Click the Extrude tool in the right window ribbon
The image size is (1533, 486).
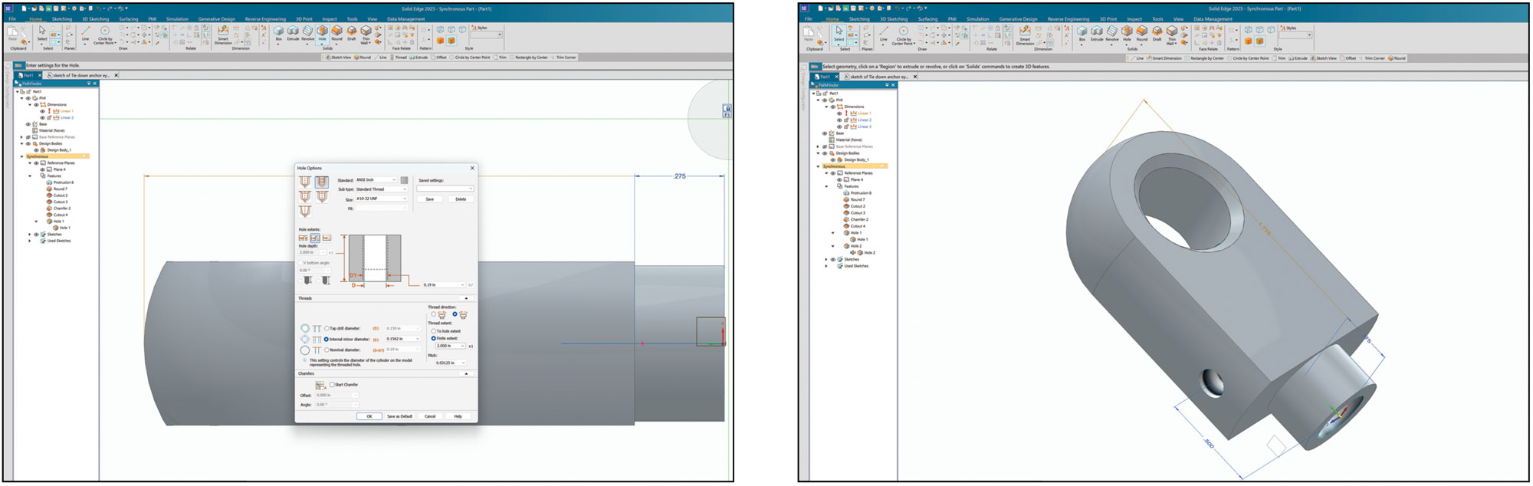1097,33
